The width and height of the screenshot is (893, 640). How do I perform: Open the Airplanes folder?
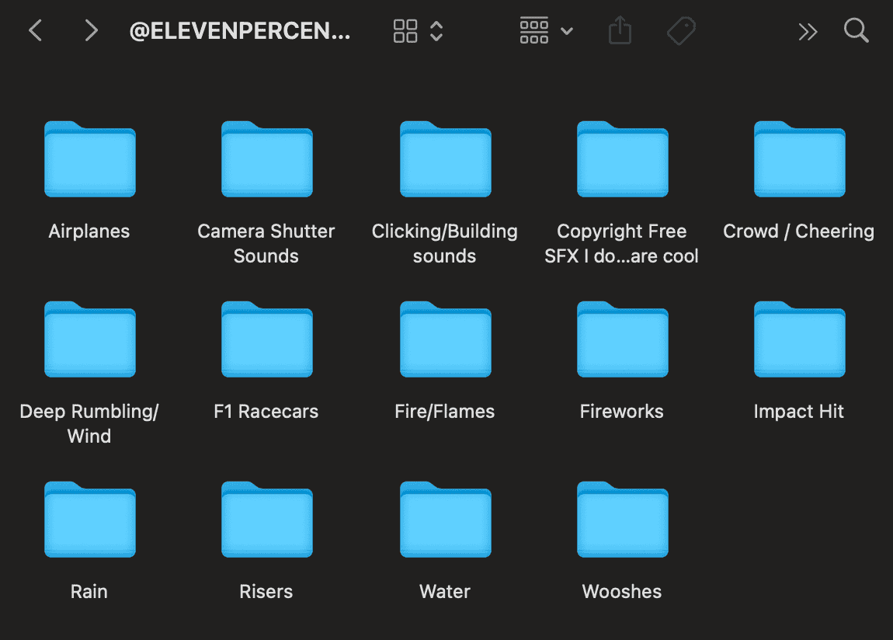(89, 159)
